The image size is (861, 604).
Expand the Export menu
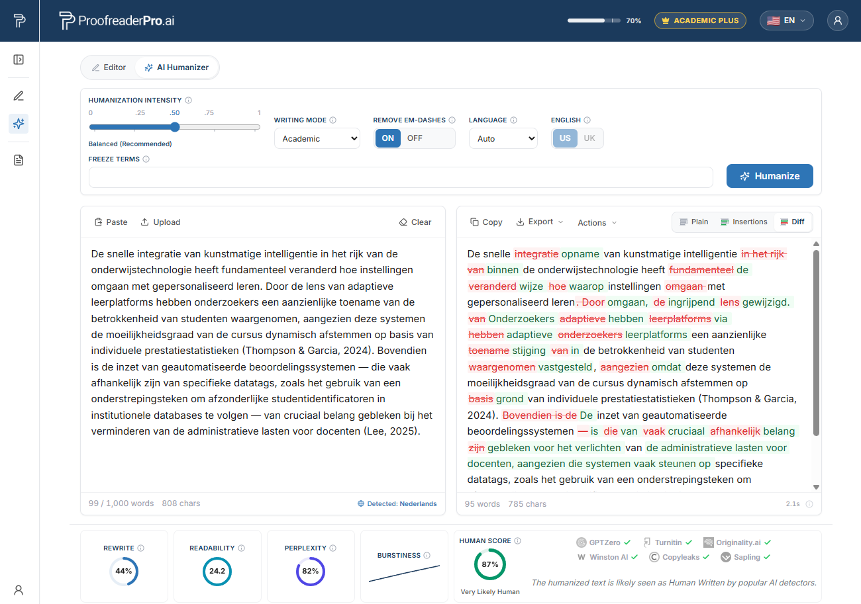click(540, 222)
